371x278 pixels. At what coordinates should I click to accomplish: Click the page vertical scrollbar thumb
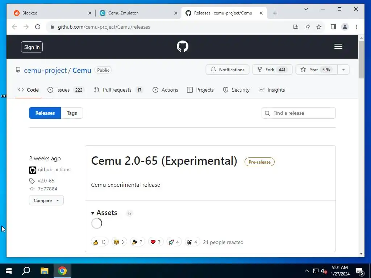(x=361, y=59)
